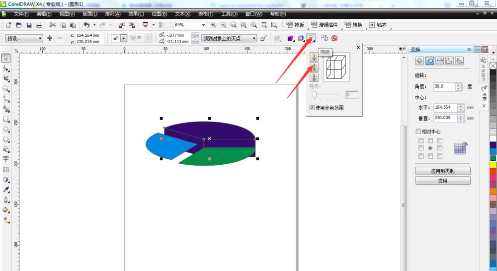Select the Crop tool

pyautogui.click(x=6, y=78)
